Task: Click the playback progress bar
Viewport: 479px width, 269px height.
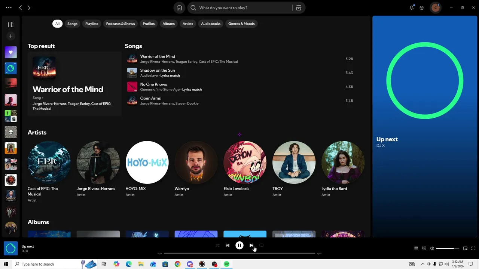Action: (x=239, y=253)
